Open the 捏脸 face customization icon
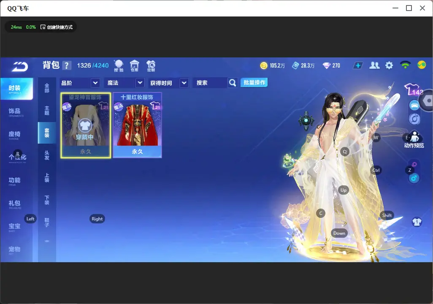This screenshot has width=433, height=304. click(119, 66)
